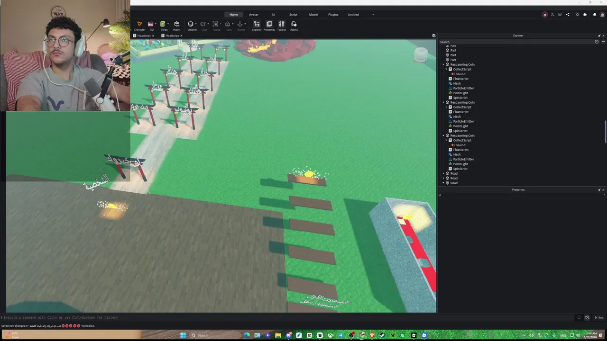
Task: Click the Explorer vertical scrollbar
Action: (x=606, y=131)
